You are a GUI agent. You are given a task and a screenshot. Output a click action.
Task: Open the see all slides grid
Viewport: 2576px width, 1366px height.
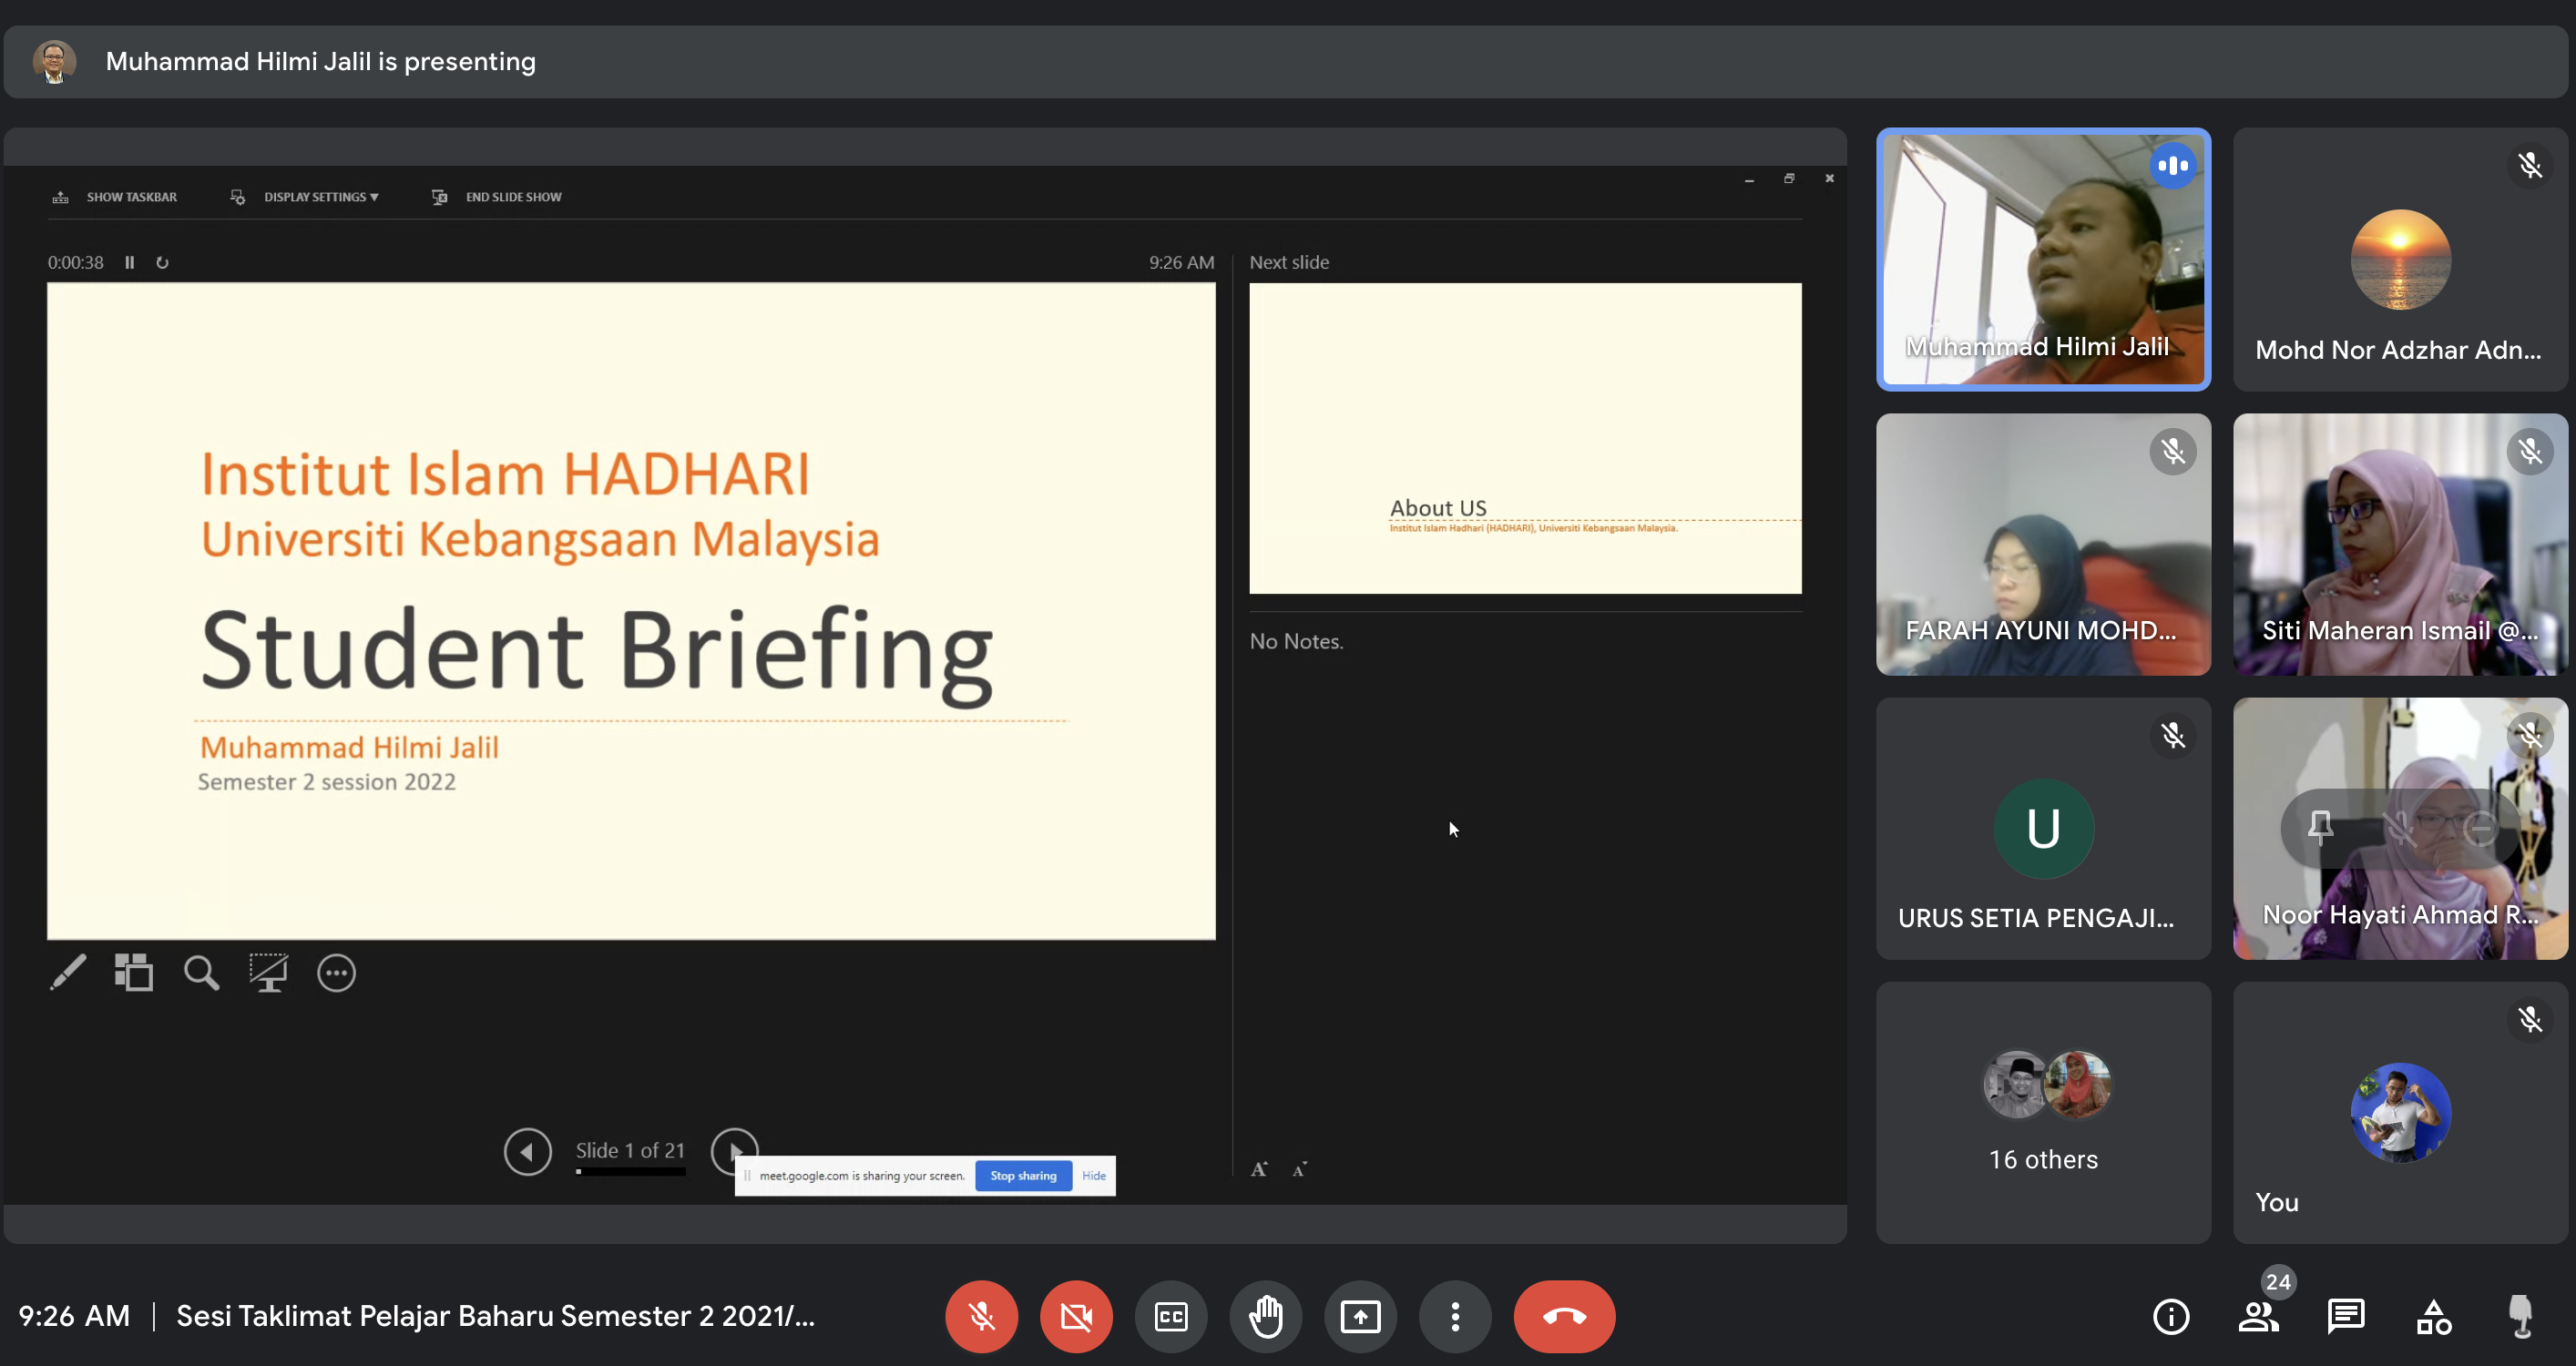pos(134,972)
